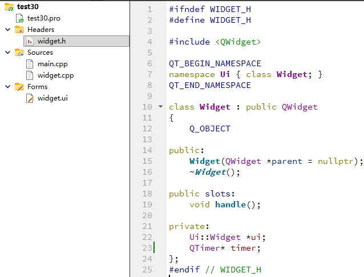Click the slots keyword on line 18
The width and height of the screenshot is (364, 277).
(x=217, y=194)
